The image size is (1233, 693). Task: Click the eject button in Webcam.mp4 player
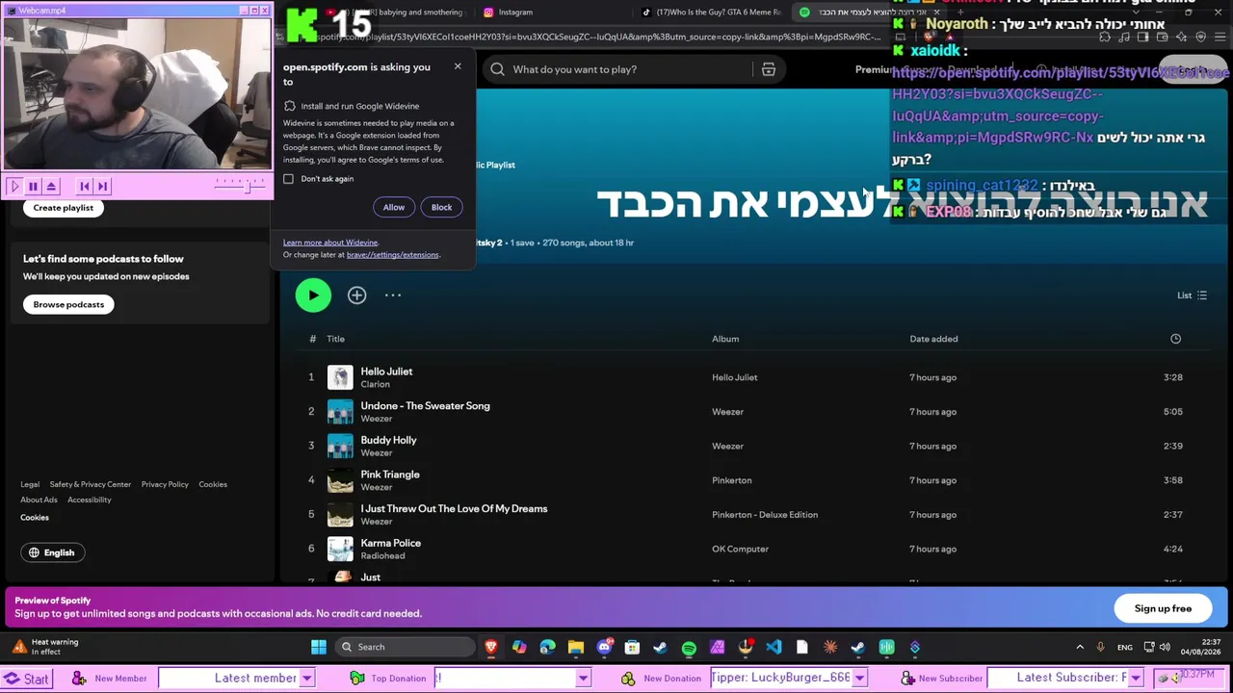point(51,187)
